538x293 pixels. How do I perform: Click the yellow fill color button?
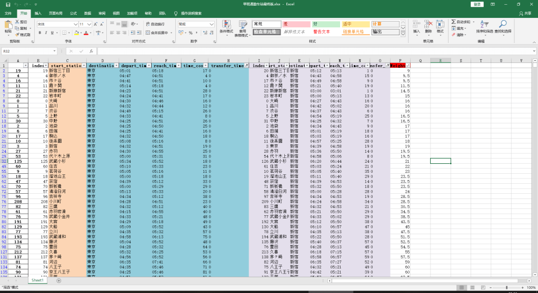point(77,33)
